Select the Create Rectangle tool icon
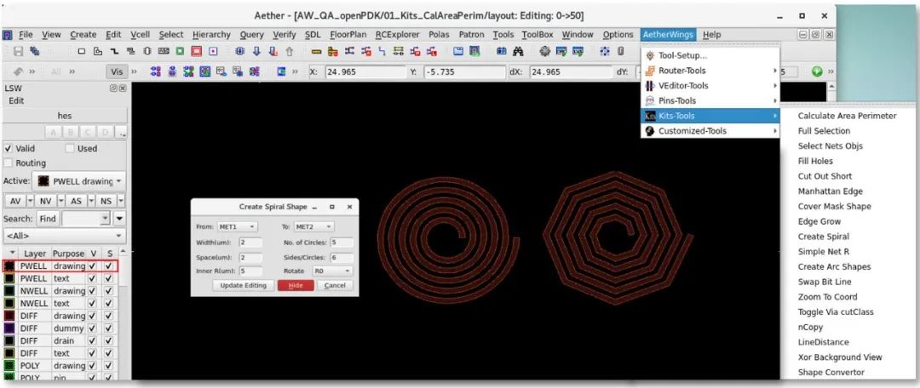 (x=82, y=52)
